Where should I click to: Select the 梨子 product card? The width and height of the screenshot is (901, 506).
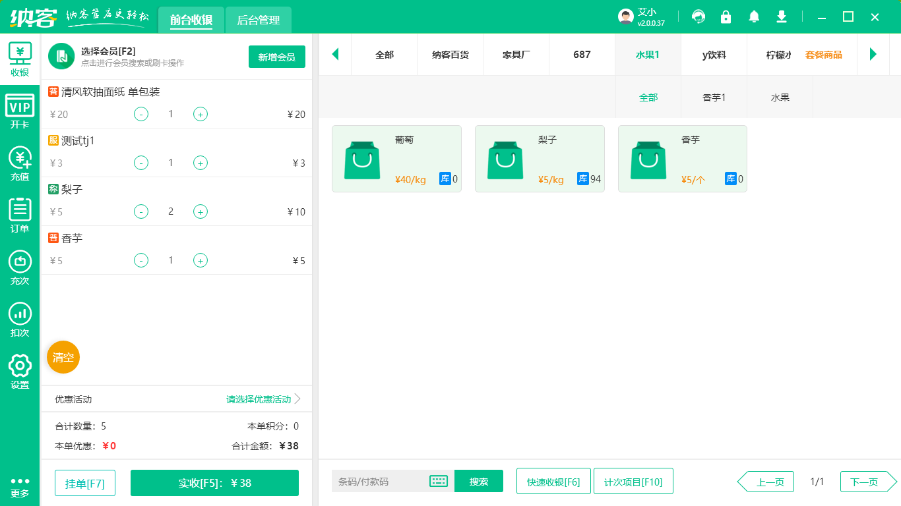[x=540, y=159]
